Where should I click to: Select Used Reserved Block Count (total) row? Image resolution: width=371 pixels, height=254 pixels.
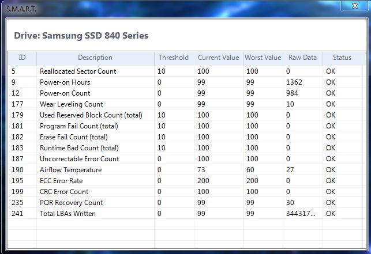coord(186,115)
